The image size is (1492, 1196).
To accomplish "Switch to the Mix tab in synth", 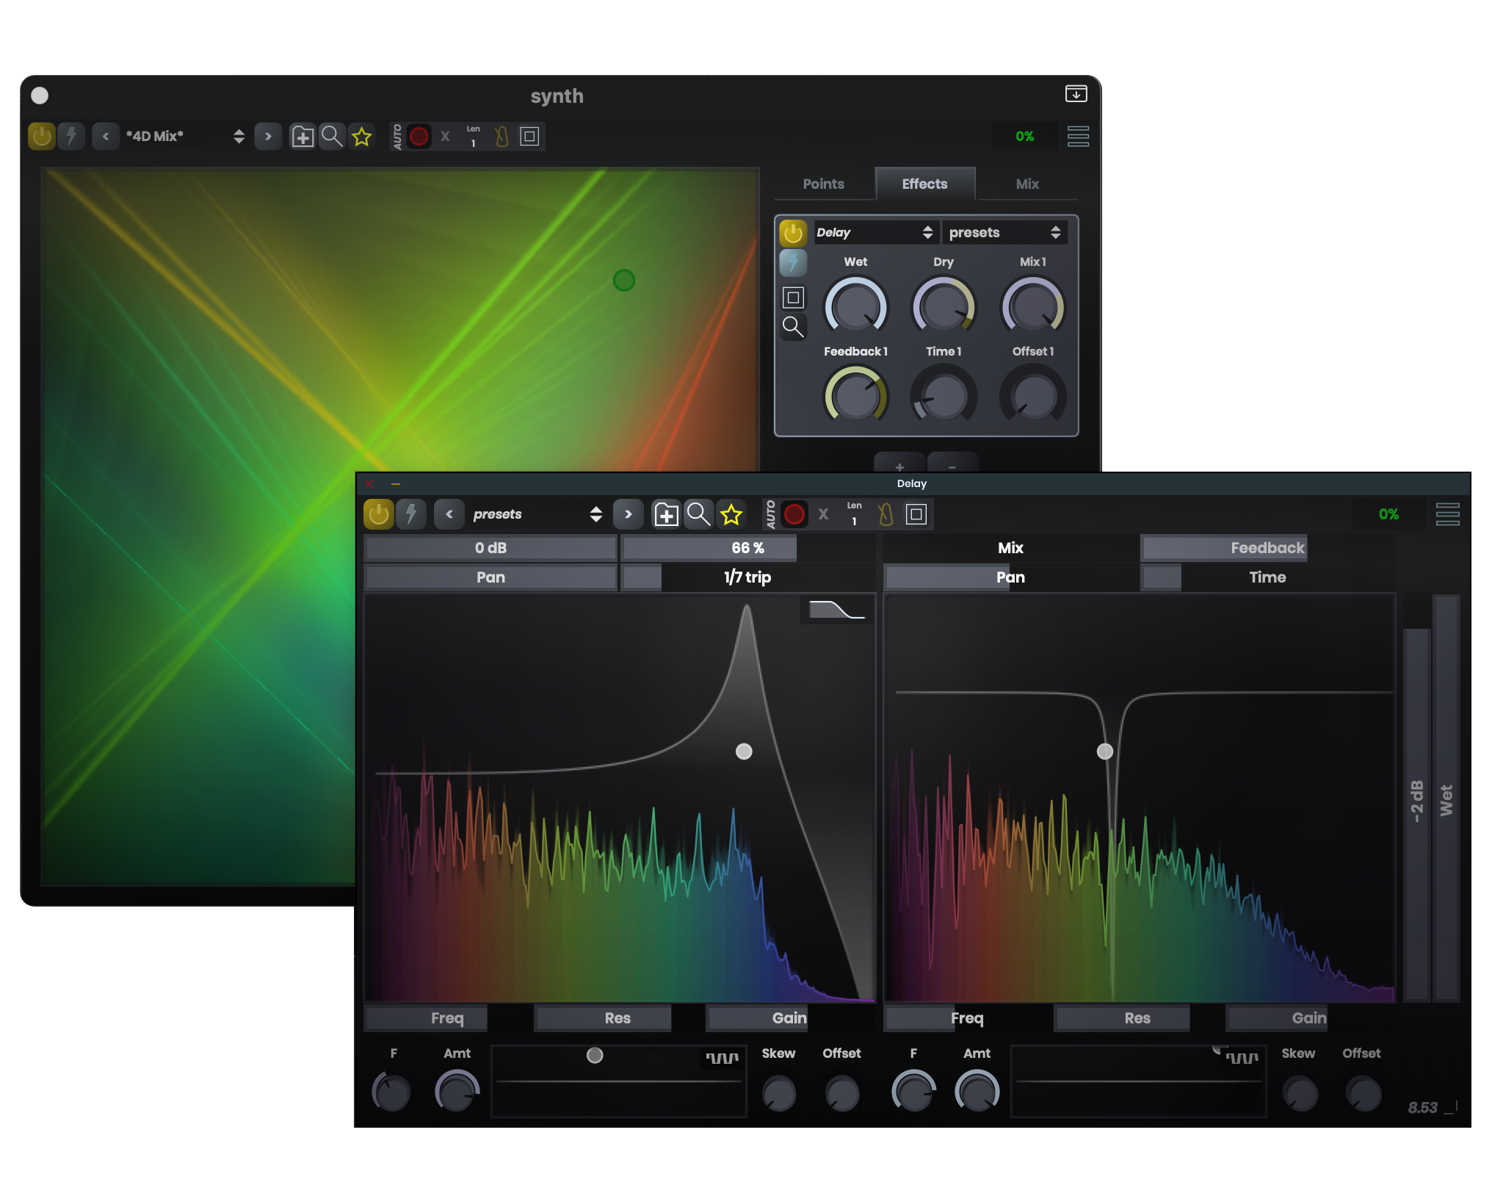I will click(x=1027, y=184).
